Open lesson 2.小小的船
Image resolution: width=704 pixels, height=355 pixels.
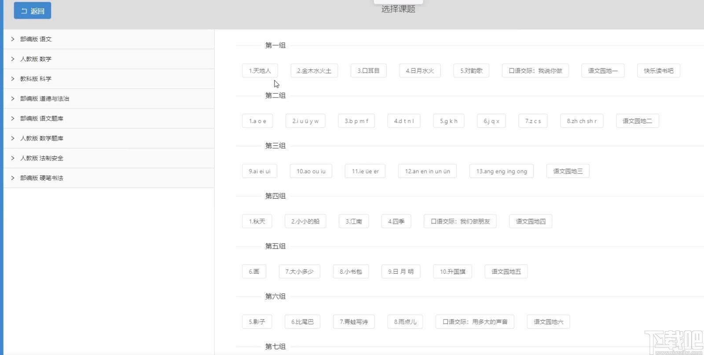(x=305, y=221)
